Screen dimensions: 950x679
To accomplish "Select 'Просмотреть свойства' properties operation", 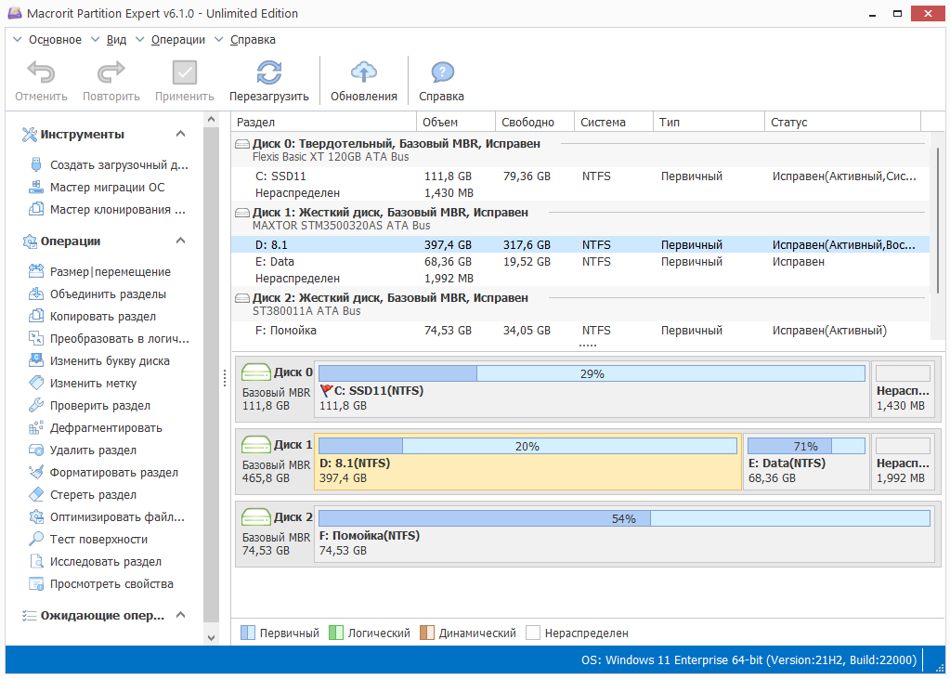I will [101, 584].
